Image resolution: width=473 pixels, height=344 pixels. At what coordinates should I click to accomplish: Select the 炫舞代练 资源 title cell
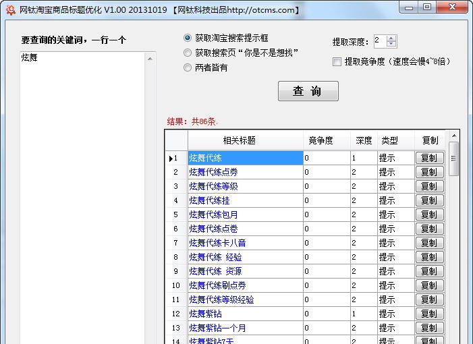(x=245, y=271)
